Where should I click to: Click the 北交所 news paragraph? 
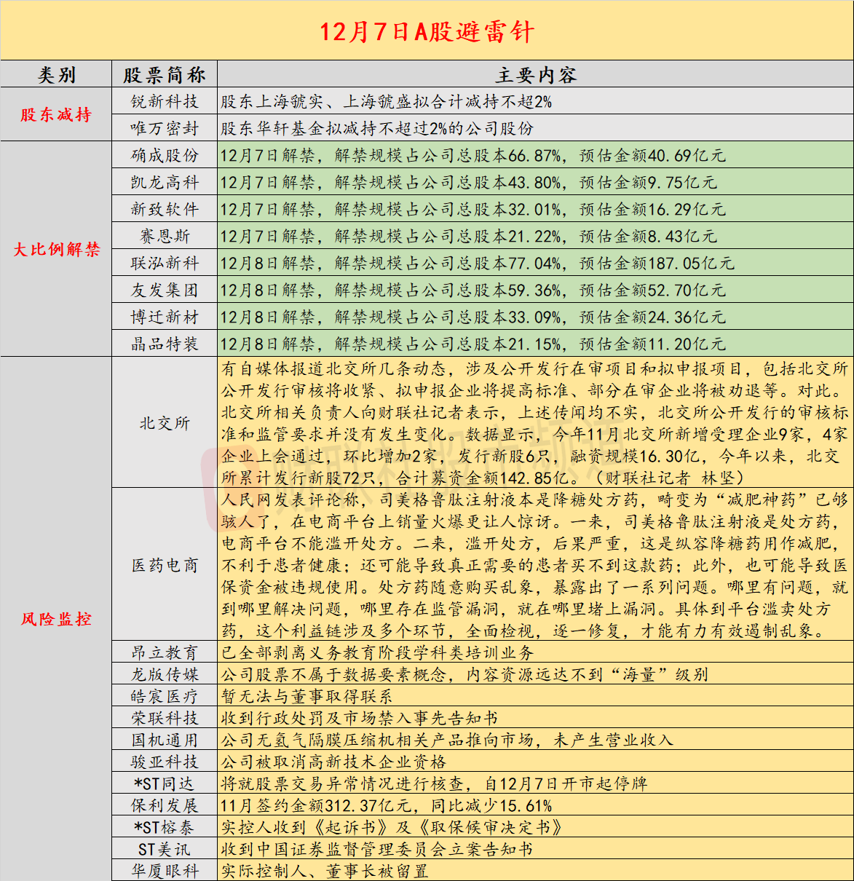pyautogui.click(x=535, y=422)
